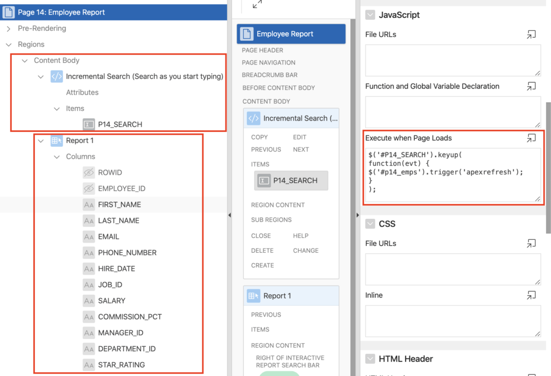Click the Execute when Page Loads code area

[x=453, y=175]
